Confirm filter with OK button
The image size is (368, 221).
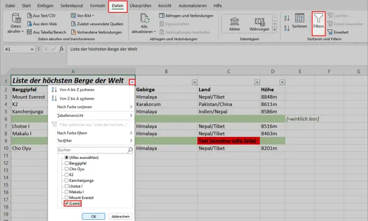93,216
